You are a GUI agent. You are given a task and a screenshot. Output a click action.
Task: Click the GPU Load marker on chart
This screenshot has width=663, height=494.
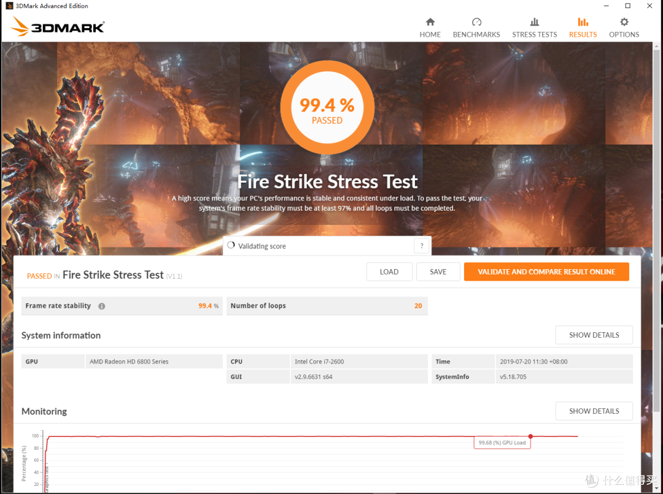click(x=530, y=436)
